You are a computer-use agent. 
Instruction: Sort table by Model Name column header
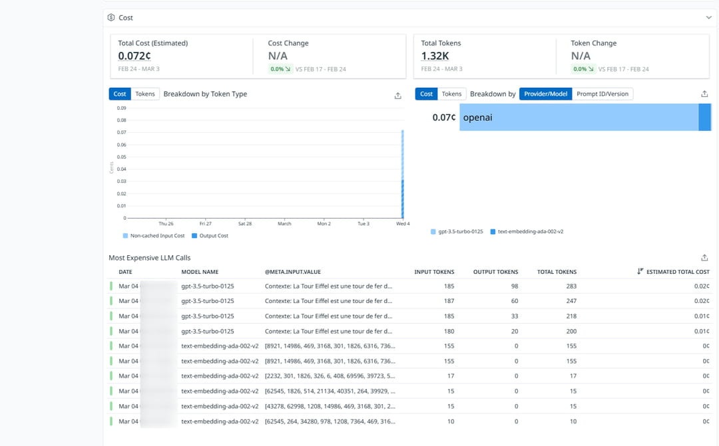click(200, 272)
